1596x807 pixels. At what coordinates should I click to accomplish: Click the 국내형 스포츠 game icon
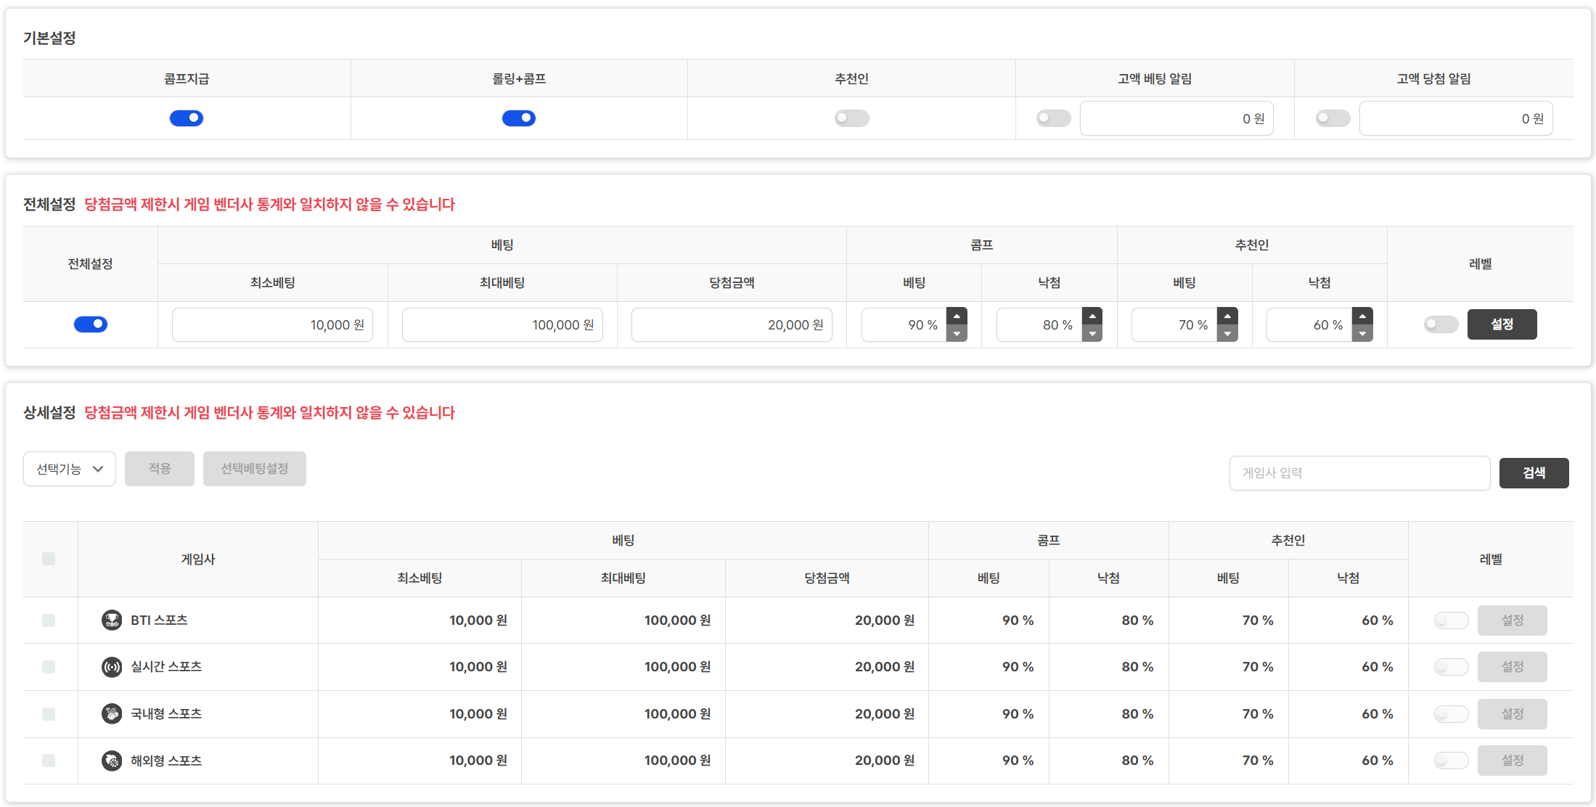click(112, 714)
